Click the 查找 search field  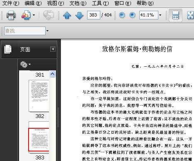[x=25, y=31]
